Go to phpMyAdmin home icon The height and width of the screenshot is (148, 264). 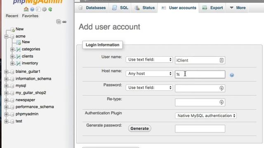click(x=26, y=9)
